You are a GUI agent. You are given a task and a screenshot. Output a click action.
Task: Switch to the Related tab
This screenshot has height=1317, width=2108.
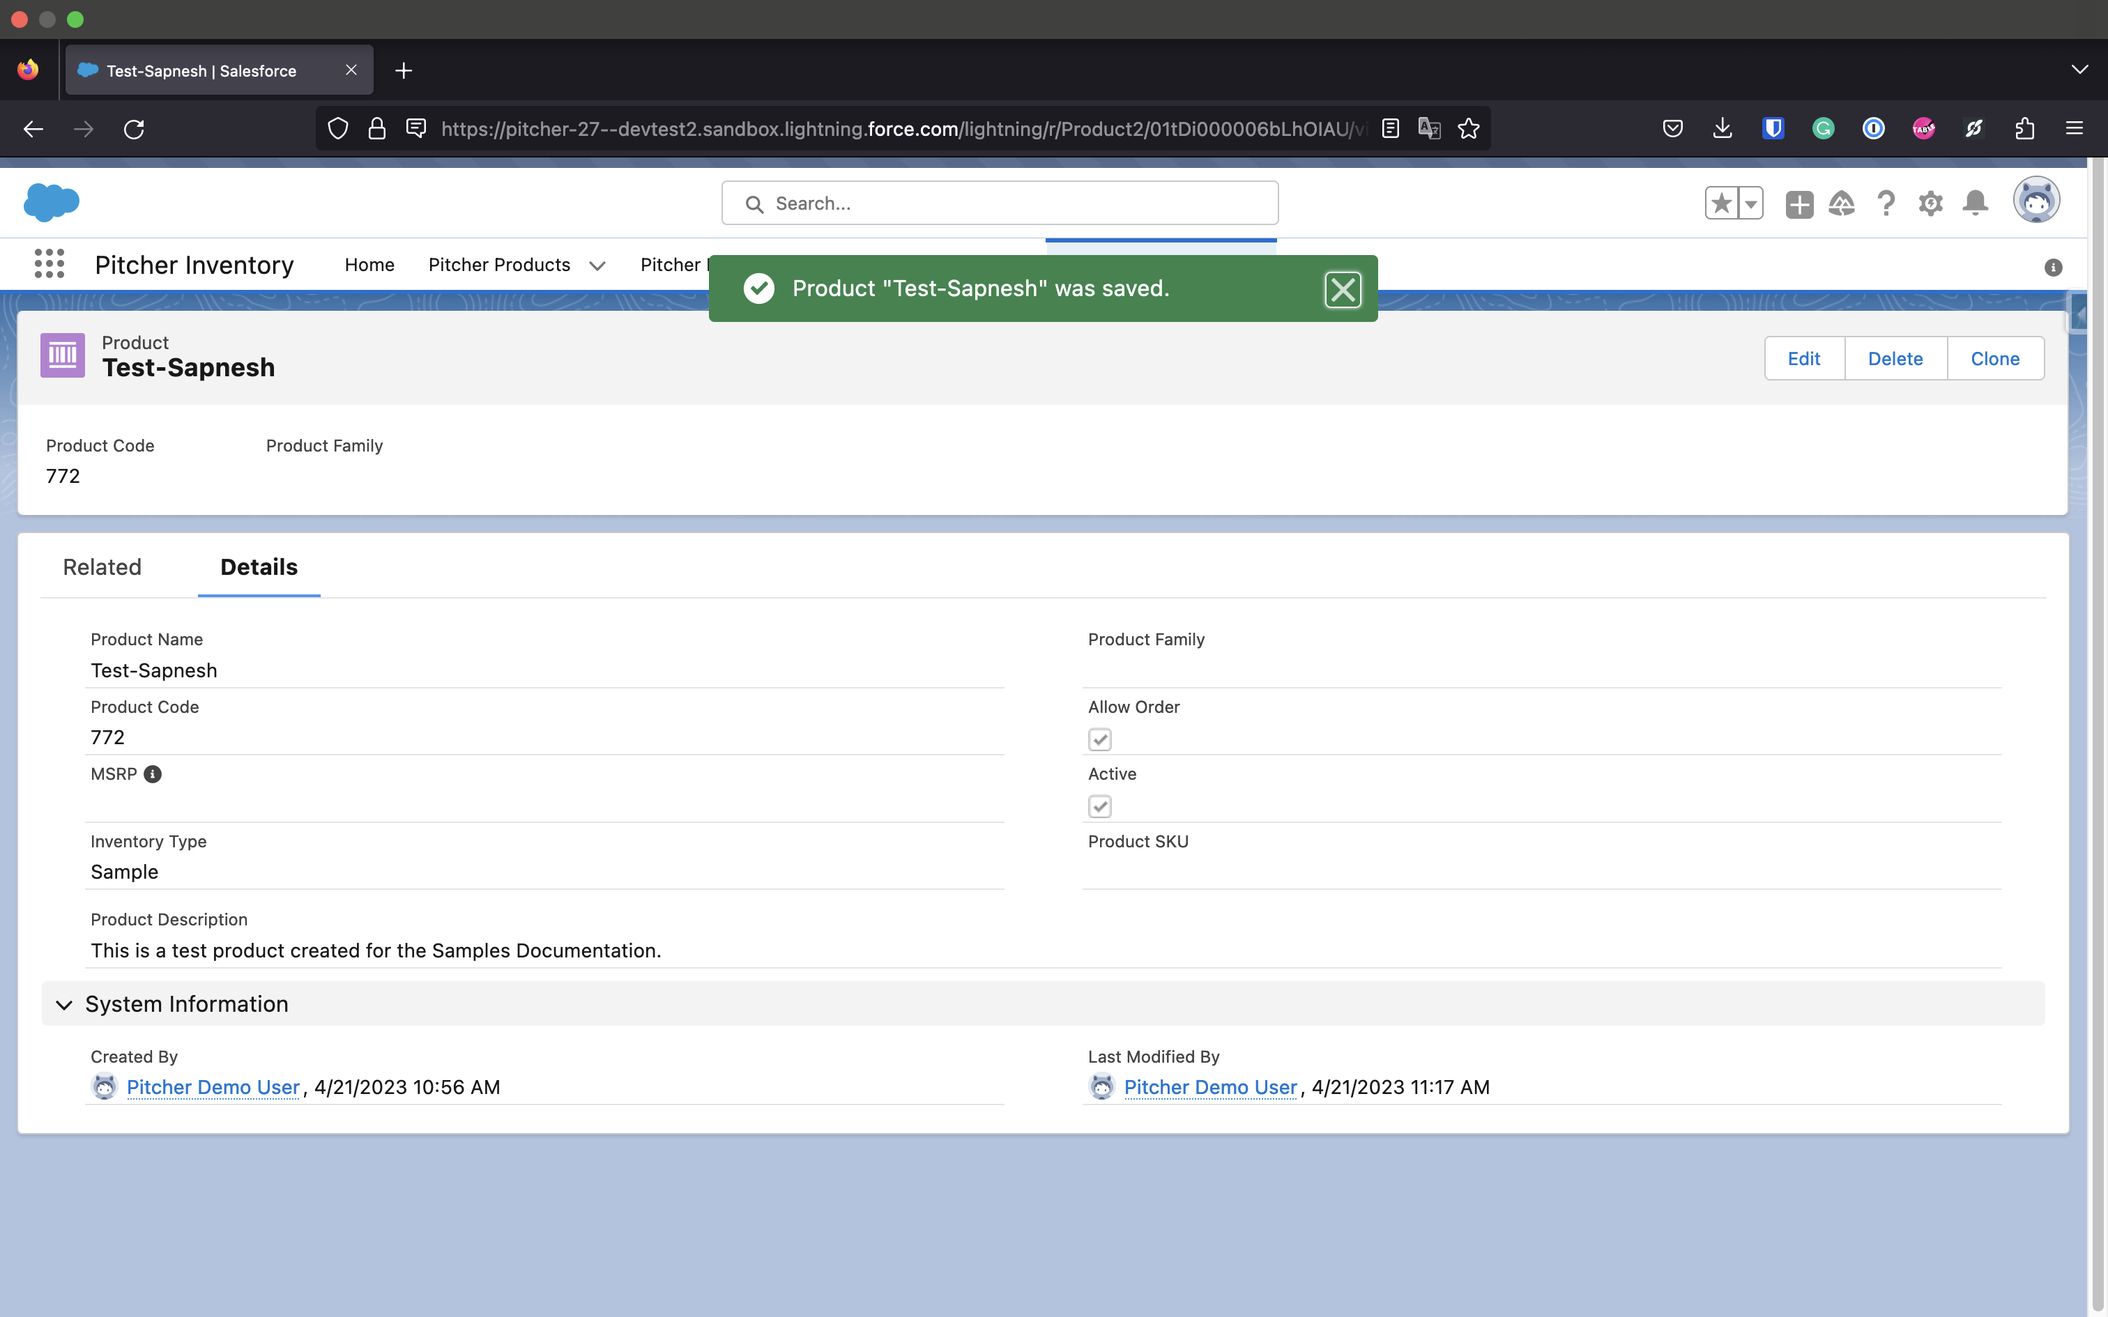click(102, 567)
